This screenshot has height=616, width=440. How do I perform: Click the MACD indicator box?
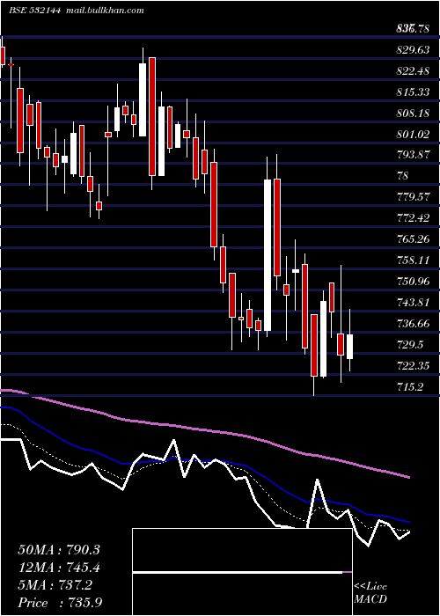242,572
